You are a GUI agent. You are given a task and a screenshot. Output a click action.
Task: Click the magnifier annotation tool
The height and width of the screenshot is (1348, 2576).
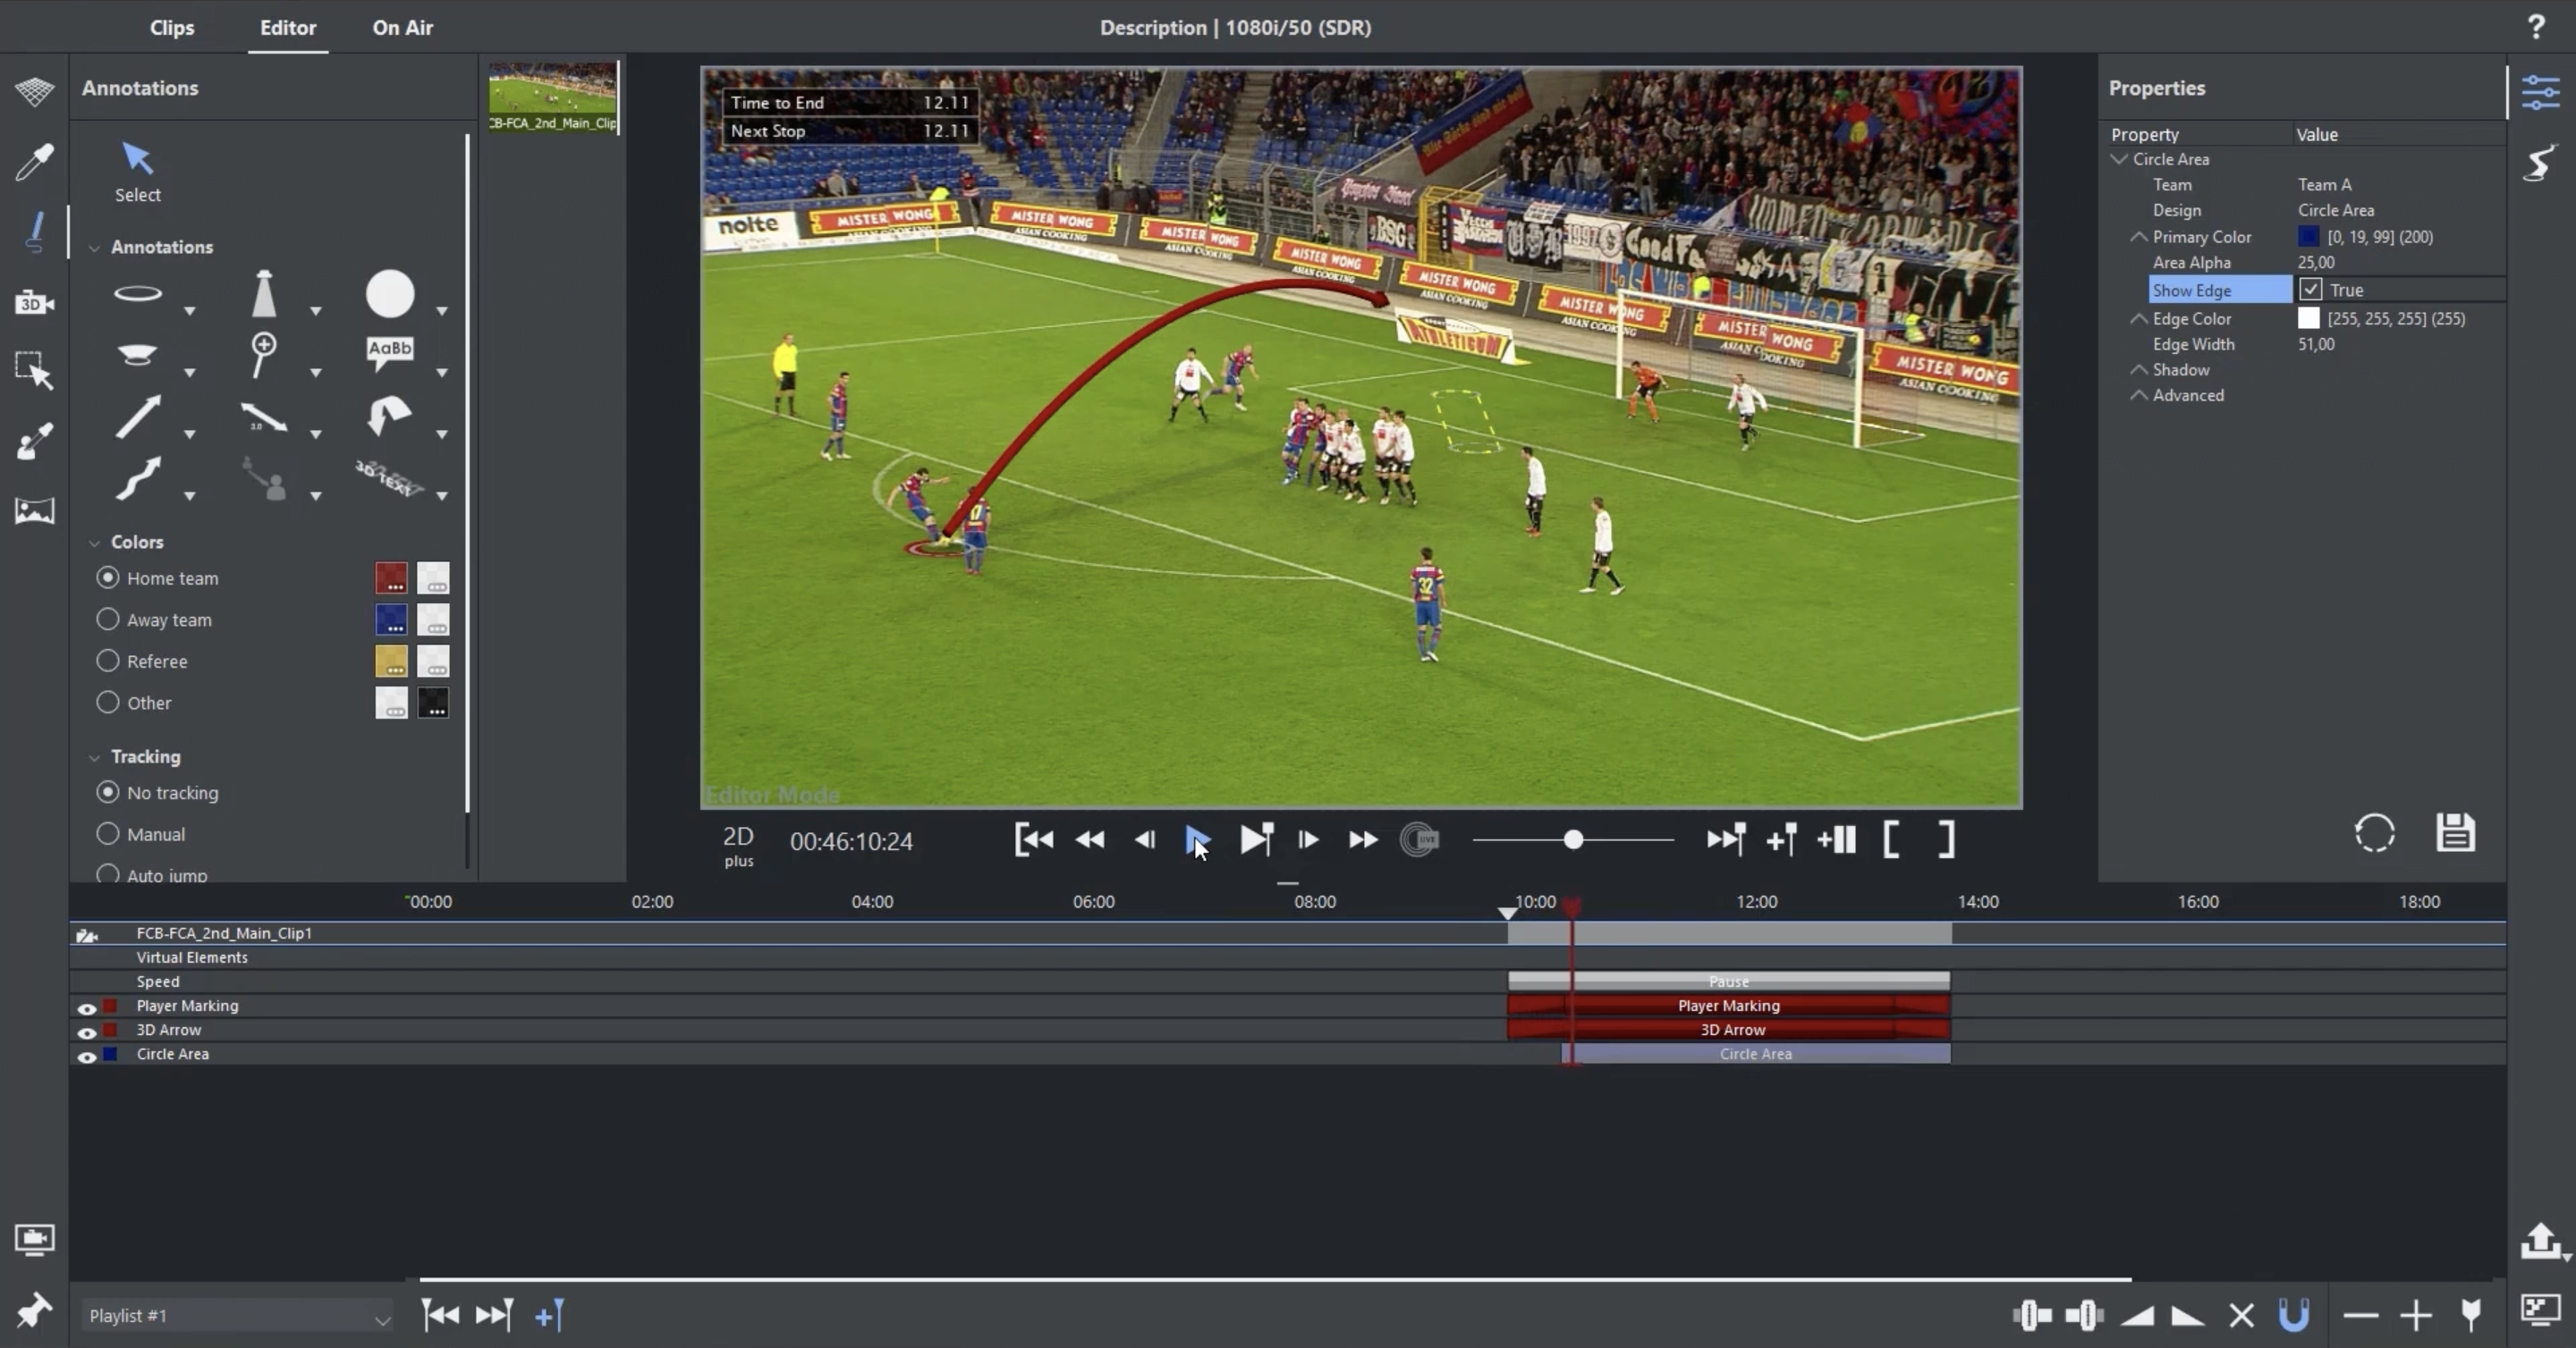pos(263,355)
